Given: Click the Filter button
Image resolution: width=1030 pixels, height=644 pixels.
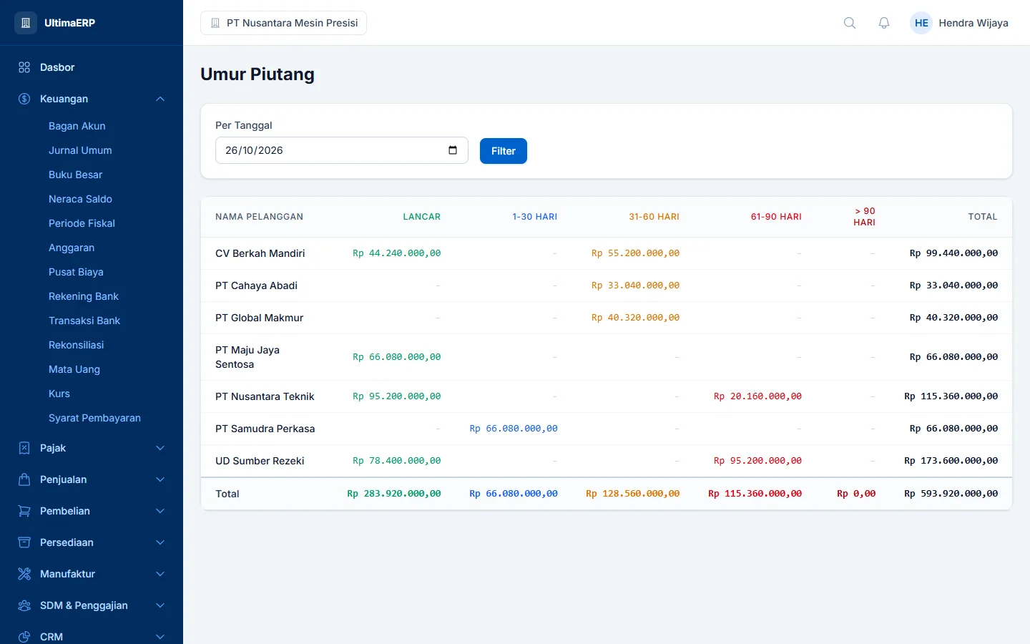Looking at the screenshot, I should point(504,151).
